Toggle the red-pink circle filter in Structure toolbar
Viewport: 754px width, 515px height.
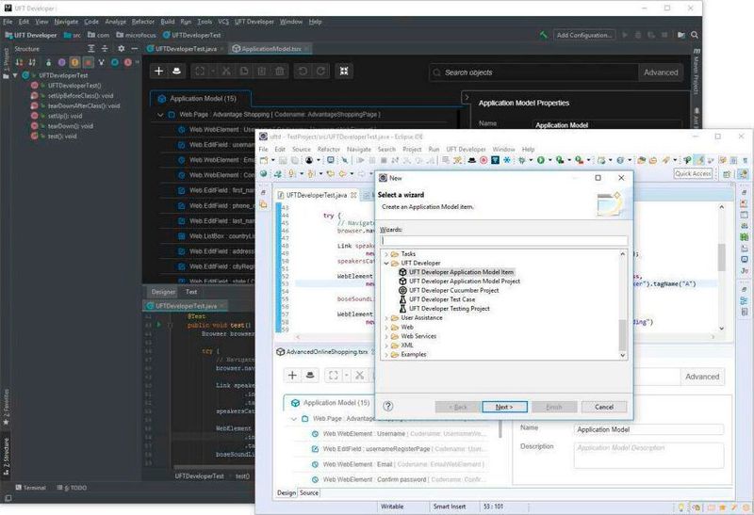(128, 62)
